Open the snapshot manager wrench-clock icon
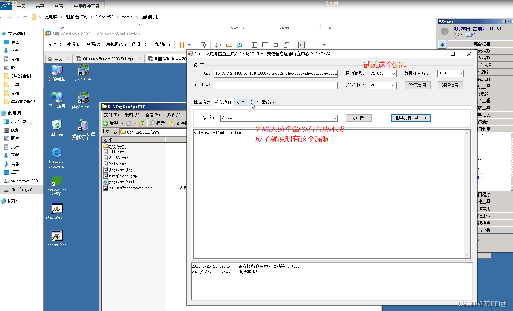Image resolution: width=513 pixels, height=311 pixels. tap(240, 45)
